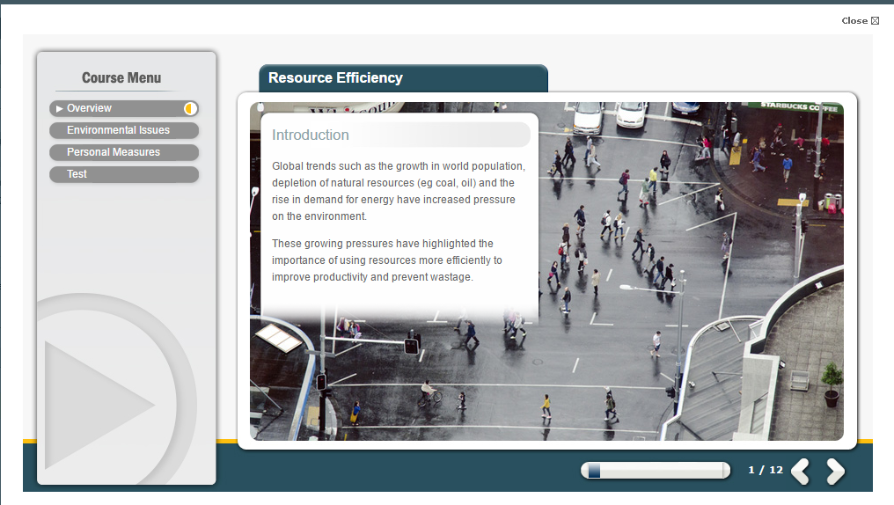
Task: Click the half-filled progress icon beside Overview
Action: 190,108
